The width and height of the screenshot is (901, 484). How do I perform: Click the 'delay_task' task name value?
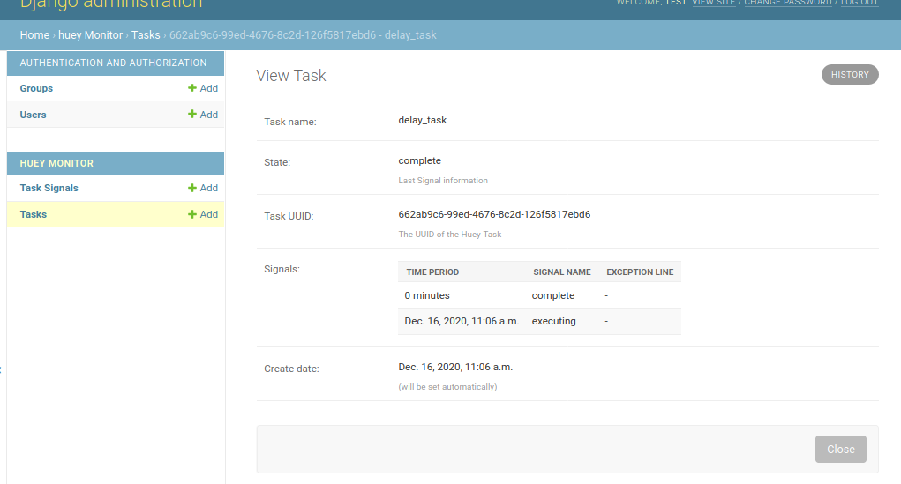423,120
